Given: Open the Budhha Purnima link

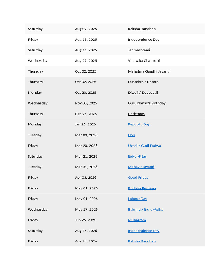Looking at the screenshot, I should pyautogui.click(x=142, y=188).
